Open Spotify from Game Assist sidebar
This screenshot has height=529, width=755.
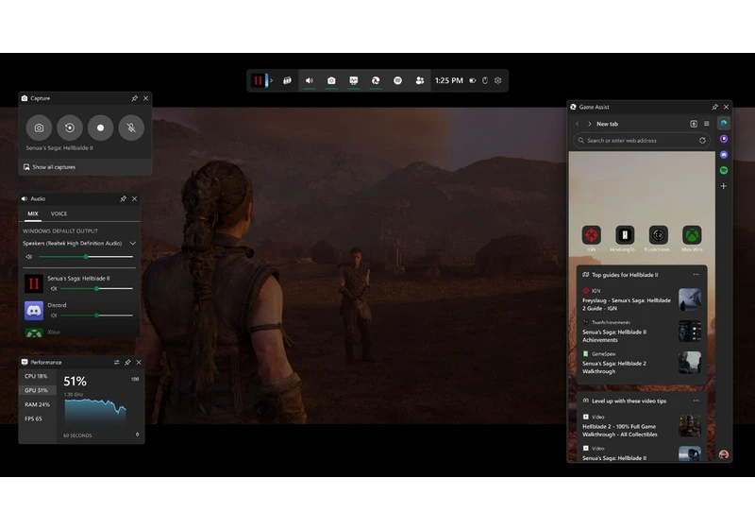pos(724,171)
